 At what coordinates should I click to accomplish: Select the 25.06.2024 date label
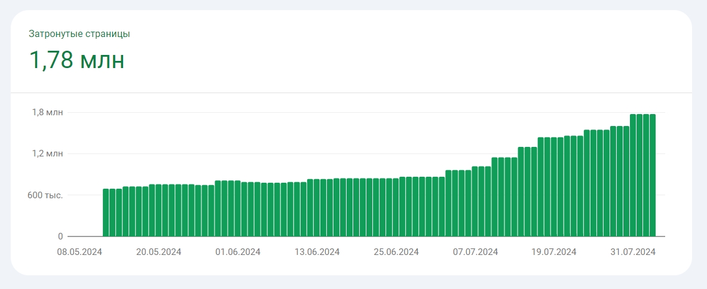coord(396,252)
